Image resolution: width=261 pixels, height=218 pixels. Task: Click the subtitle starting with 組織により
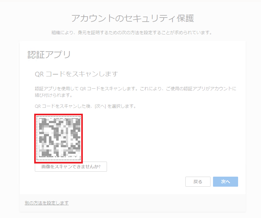click(132, 33)
